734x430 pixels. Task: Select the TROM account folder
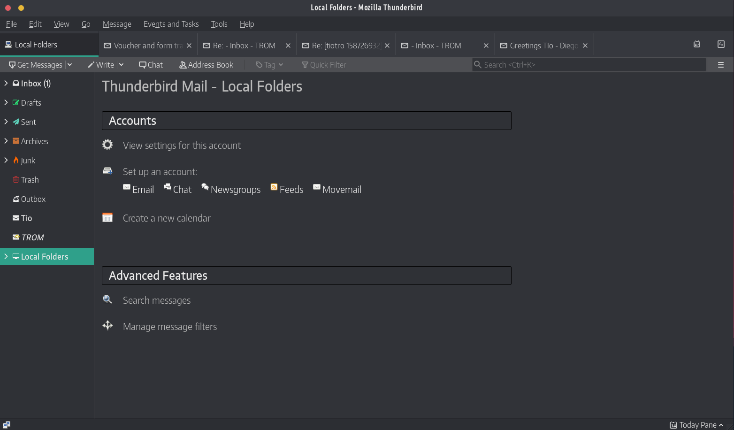pyautogui.click(x=47, y=237)
